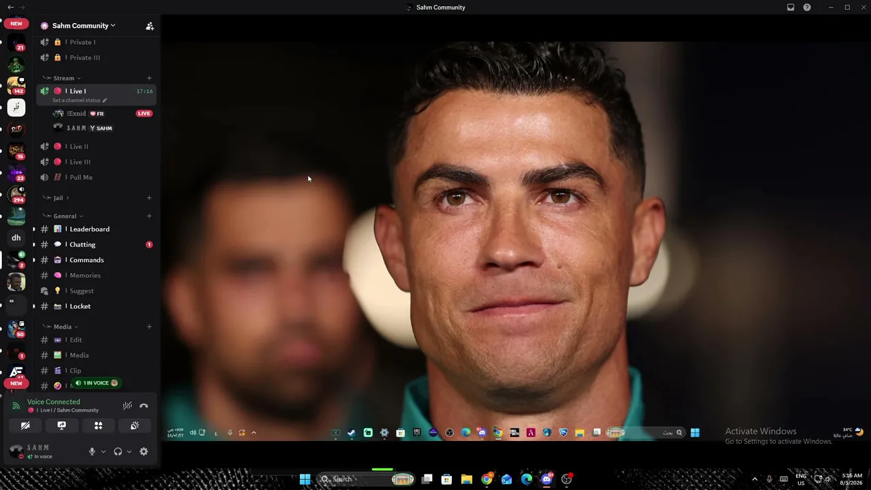
Task: Go back with the title bar arrow
Action: 10,7
